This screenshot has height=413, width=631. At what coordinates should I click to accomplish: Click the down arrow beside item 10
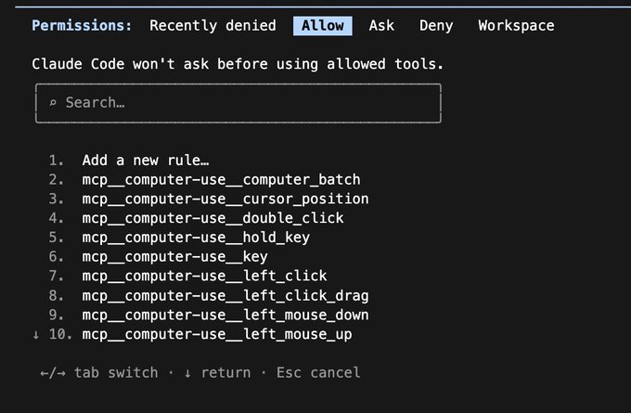click(36, 334)
